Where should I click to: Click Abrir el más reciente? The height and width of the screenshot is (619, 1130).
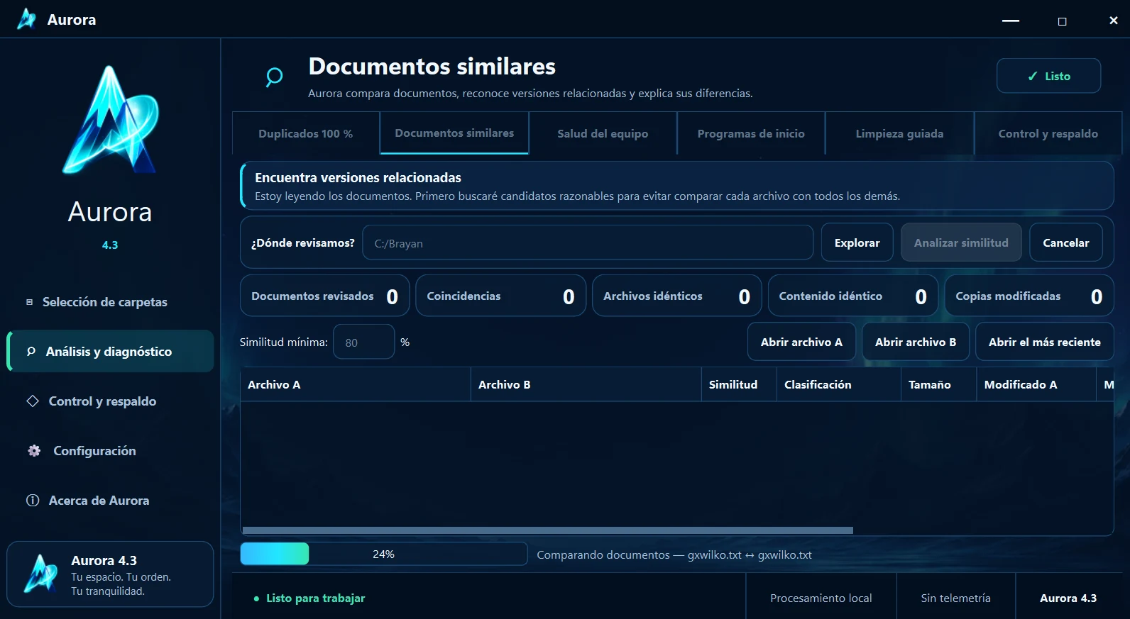click(x=1044, y=342)
